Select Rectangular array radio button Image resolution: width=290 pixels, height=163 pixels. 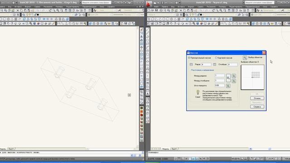[x=189, y=58]
